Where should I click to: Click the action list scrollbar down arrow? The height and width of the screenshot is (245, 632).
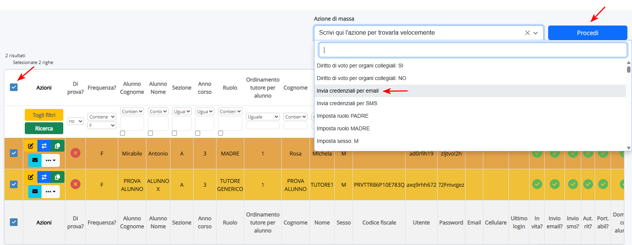pyautogui.click(x=629, y=148)
